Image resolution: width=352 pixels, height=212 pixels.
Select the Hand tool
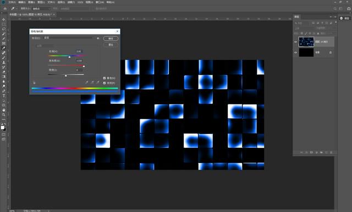coord(4,110)
